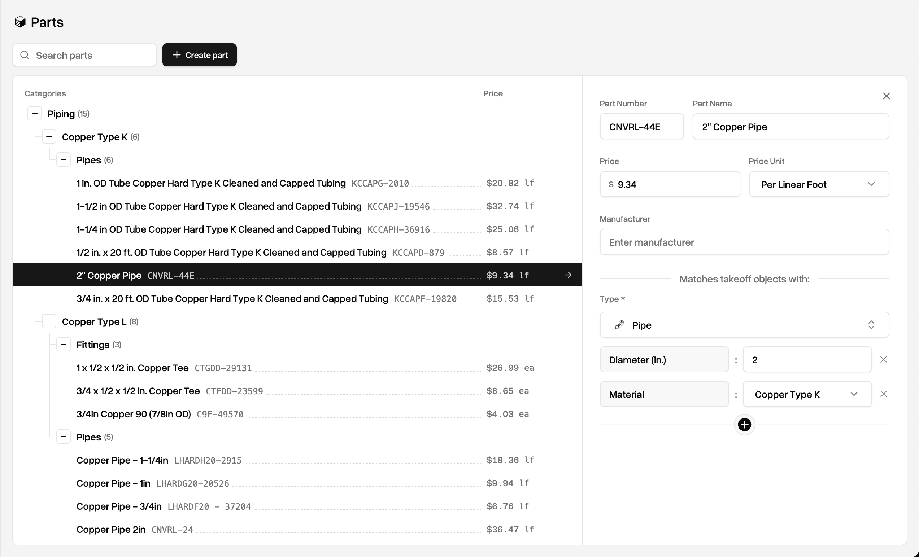Select the 3/4 in. x 20 ft. tubing row
The height and width of the screenshot is (557, 919).
pyautogui.click(x=297, y=298)
